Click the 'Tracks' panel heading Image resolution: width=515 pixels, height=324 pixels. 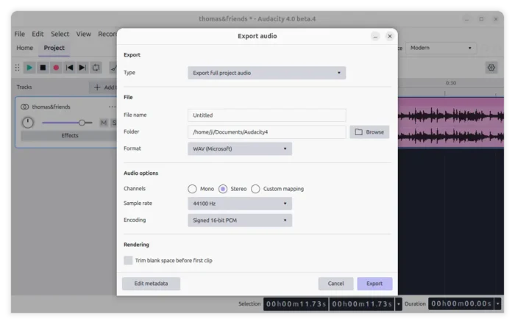coord(24,87)
